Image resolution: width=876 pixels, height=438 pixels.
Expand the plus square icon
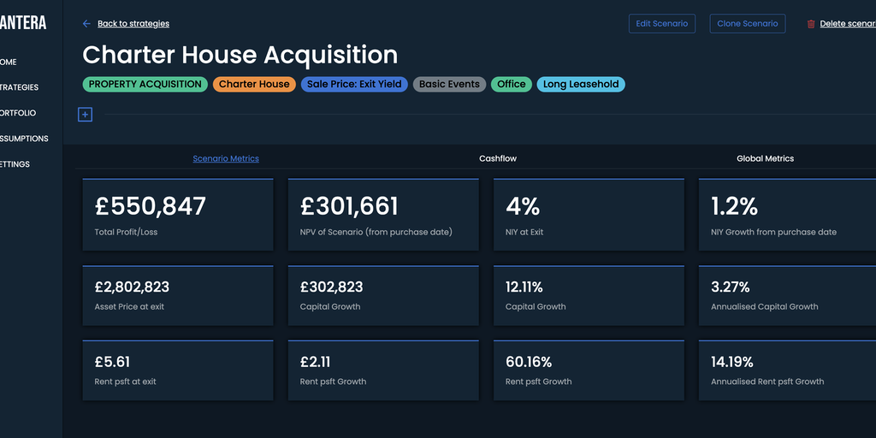[x=85, y=115]
